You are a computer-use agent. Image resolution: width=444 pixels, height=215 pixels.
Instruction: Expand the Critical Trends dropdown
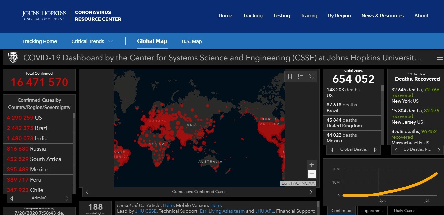[x=92, y=41]
